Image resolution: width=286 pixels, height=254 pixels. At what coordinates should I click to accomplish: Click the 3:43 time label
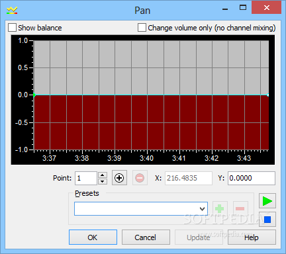(x=244, y=158)
